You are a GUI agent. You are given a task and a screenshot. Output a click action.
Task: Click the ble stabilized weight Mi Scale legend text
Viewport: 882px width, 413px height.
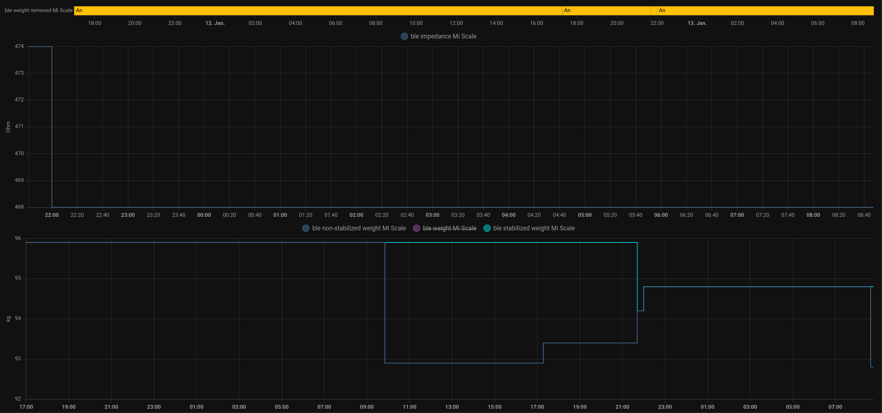(534, 228)
